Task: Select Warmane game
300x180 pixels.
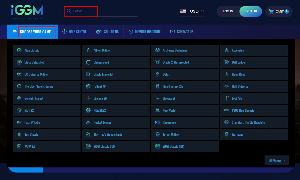Action: coord(254,134)
